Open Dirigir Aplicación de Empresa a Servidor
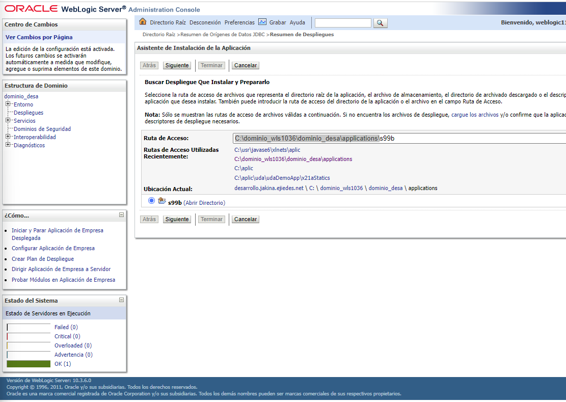566x402 pixels. (61, 269)
